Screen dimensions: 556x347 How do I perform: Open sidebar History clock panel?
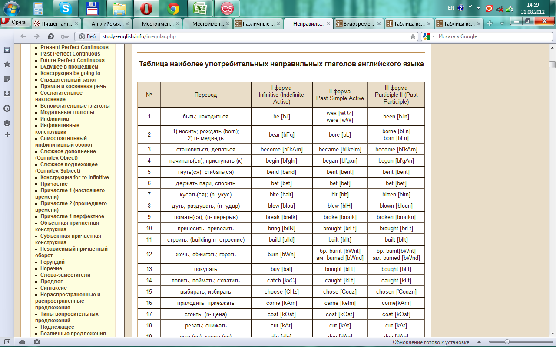tap(7, 108)
